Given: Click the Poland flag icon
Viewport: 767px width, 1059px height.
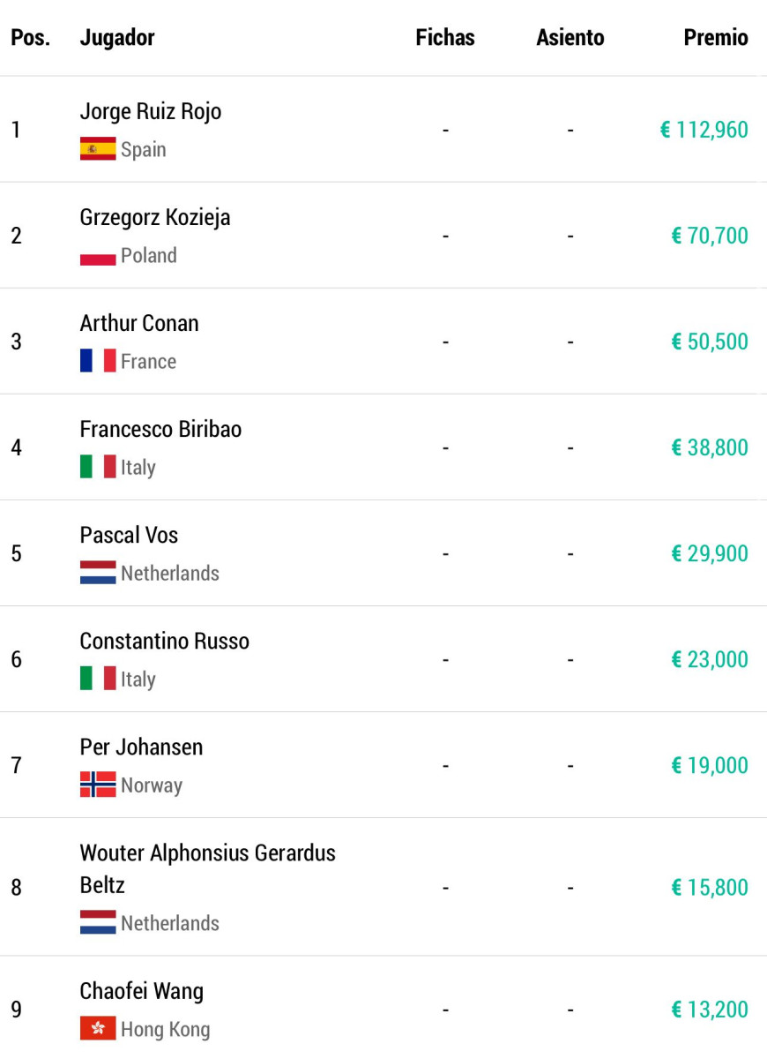Looking at the screenshot, I should [x=98, y=255].
